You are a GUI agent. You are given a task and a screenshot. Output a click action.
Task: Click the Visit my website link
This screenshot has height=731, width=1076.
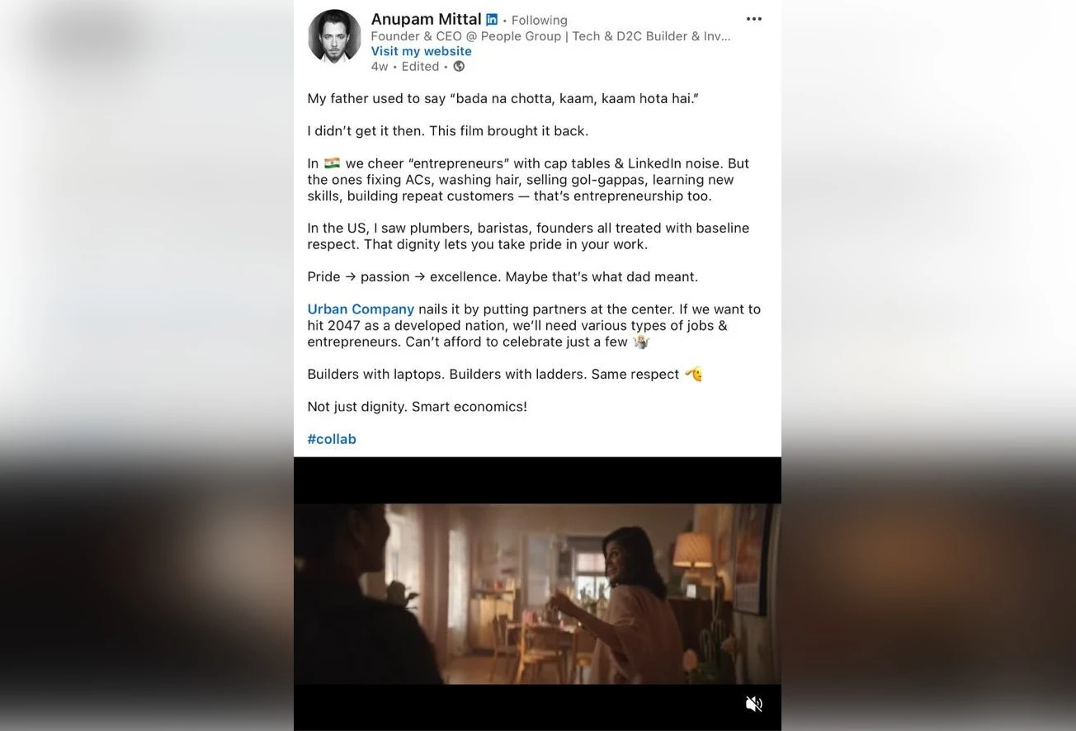coord(421,51)
